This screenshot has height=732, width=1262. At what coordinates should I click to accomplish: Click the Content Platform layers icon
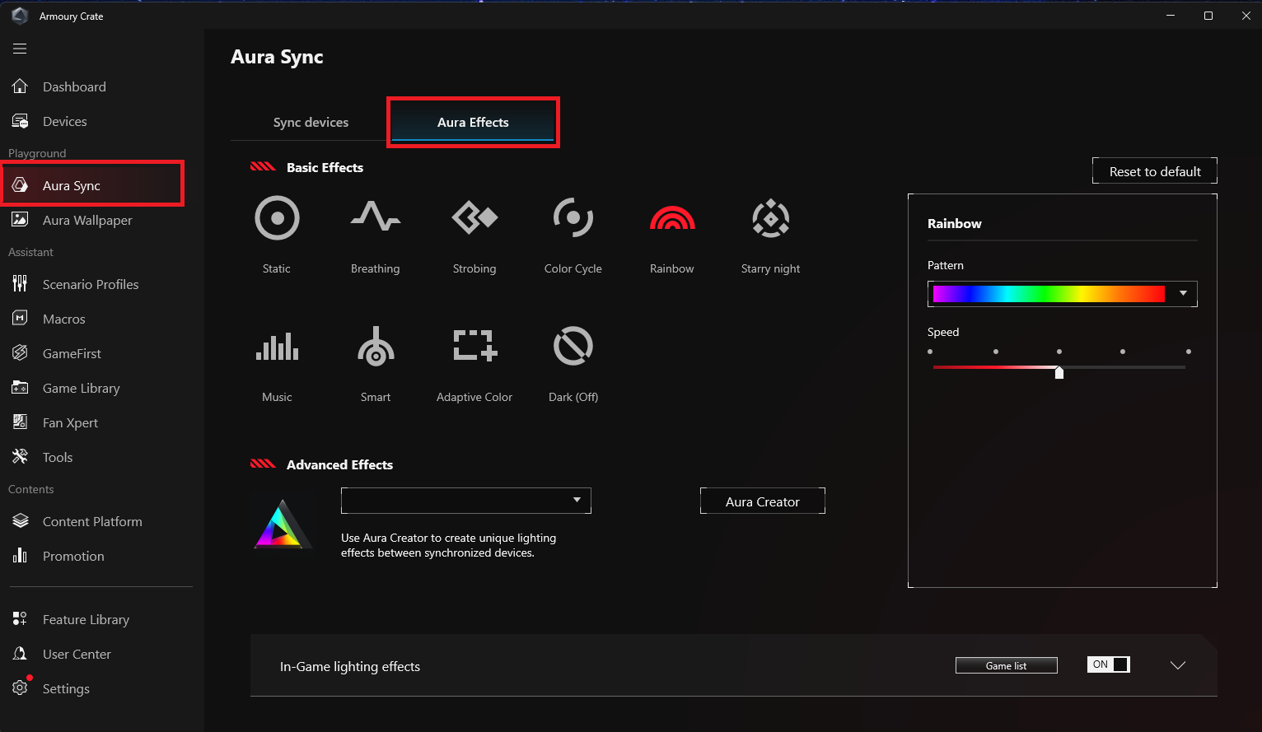coord(21,521)
